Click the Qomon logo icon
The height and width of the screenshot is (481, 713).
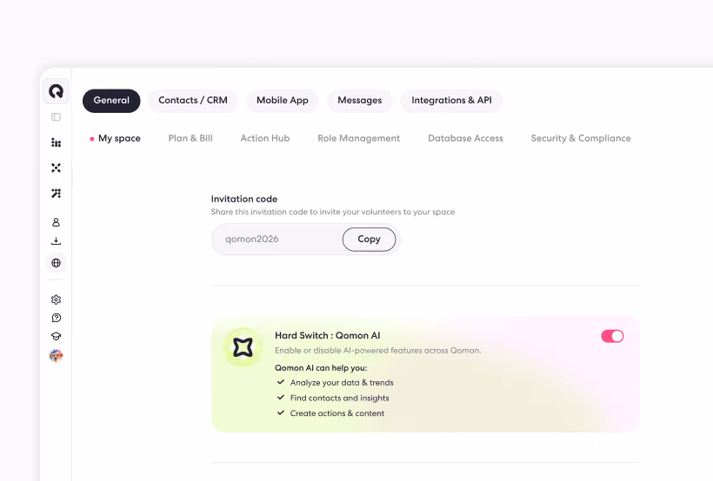56,91
